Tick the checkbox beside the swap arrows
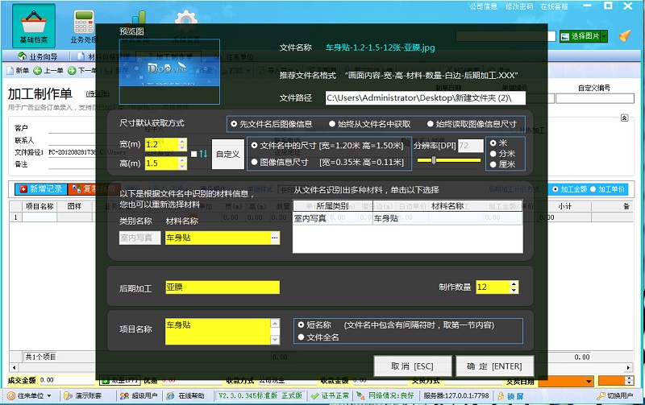Viewport: 645px width, 405px height. [193, 153]
